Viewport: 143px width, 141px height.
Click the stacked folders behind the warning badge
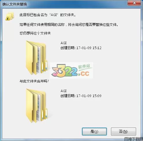(11, 16)
